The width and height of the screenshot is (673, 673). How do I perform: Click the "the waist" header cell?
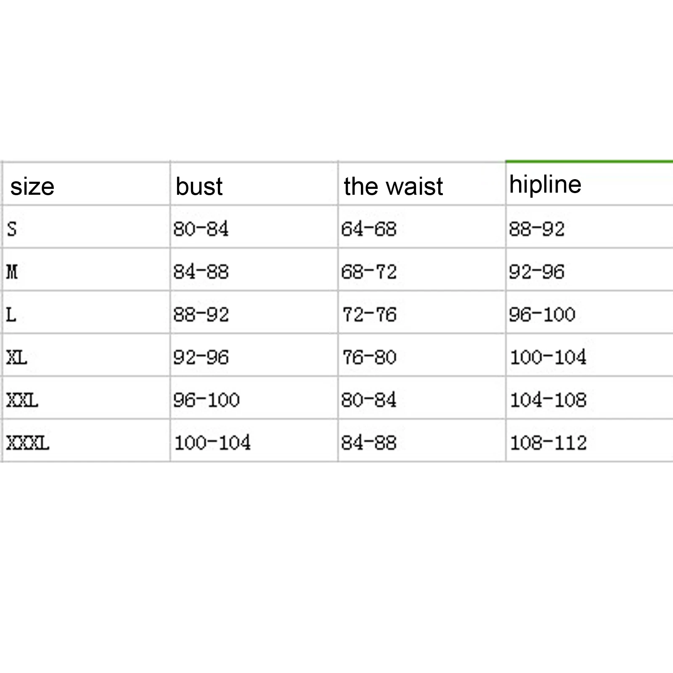click(393, 186)
